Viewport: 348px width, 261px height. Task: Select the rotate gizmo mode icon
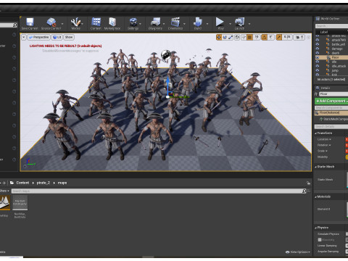click(x=225, y=37)
